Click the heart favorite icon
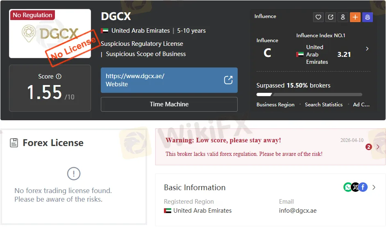 point(318,17)
